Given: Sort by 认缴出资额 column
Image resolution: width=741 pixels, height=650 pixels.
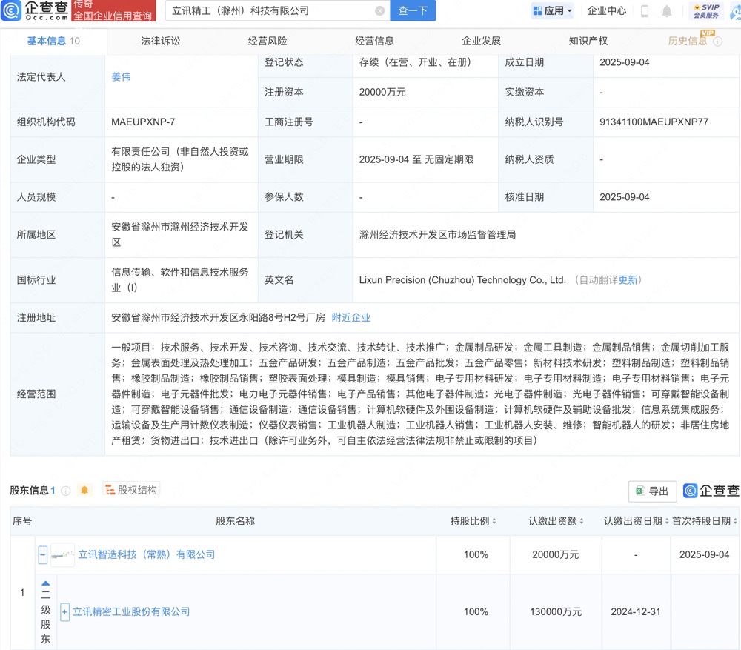Looking at the screenshot, I should click(556, 521).
